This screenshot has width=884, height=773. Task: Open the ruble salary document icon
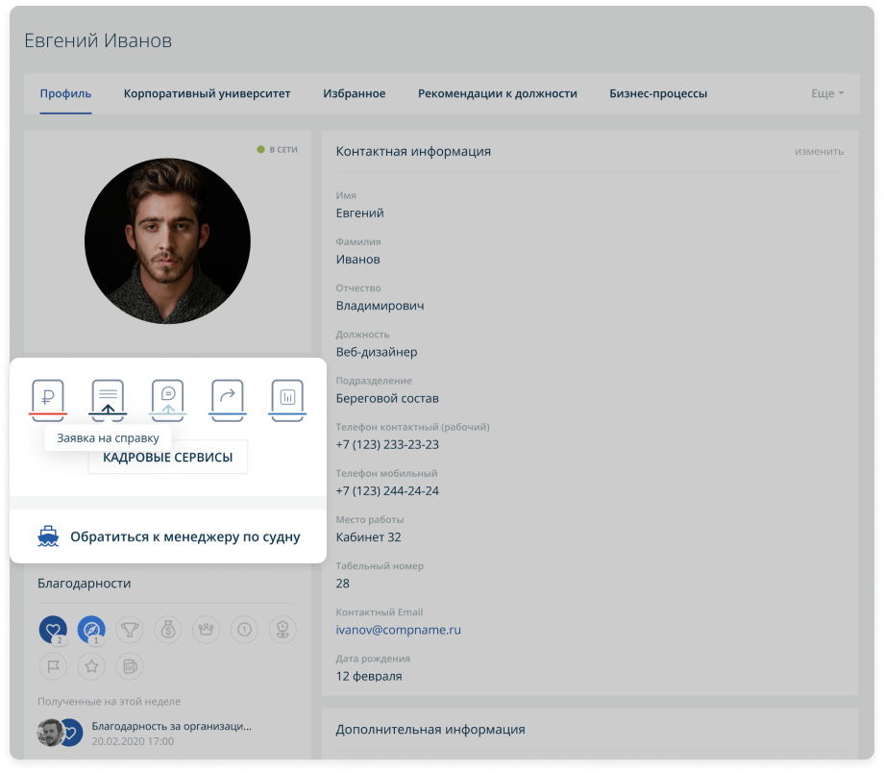48,400
